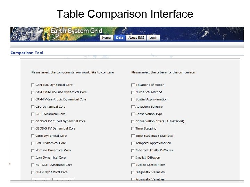The image size is (250, 187).
Task: Tick the Numerical Method checkbox
Action: (x=133, y=92)
